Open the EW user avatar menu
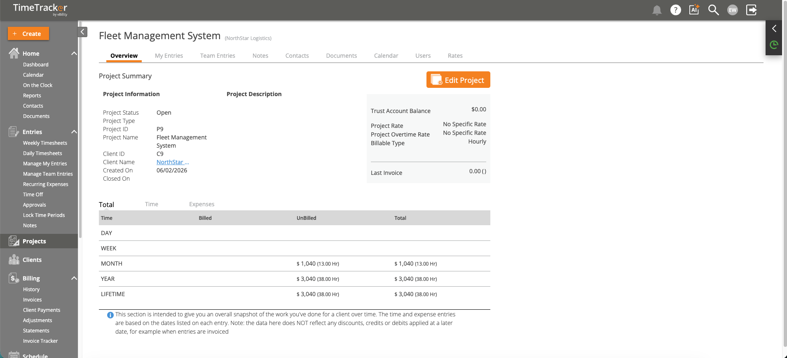Screen dimensions: 787x358 733,10
